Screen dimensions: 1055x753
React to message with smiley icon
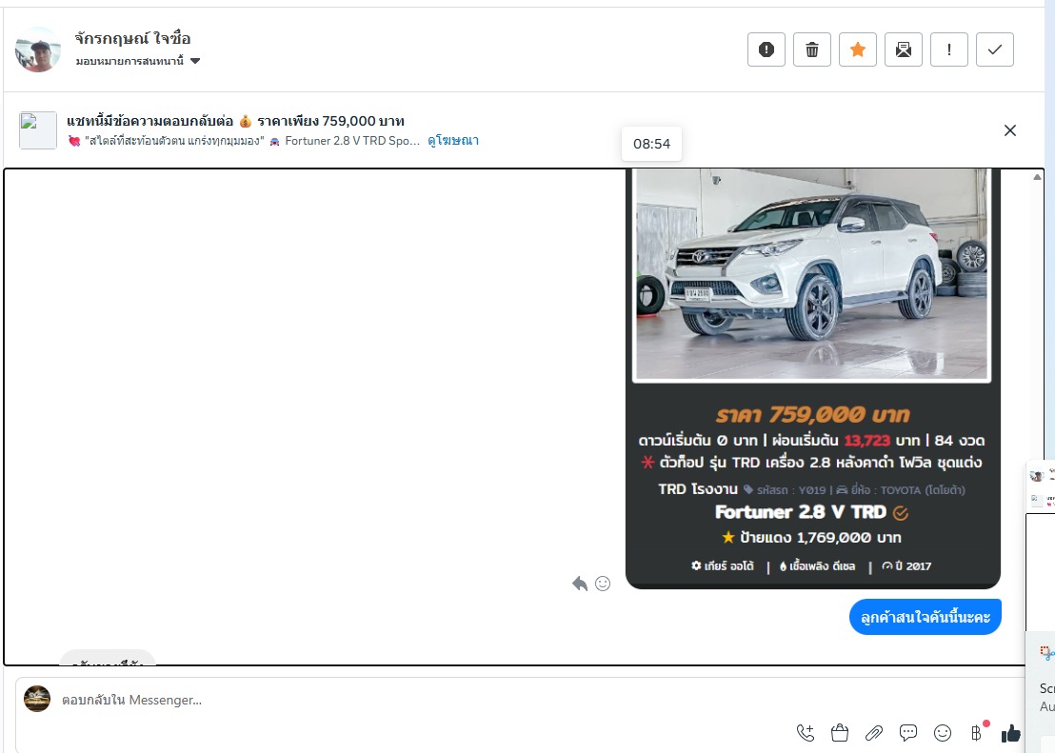click(x=603, y=584)
